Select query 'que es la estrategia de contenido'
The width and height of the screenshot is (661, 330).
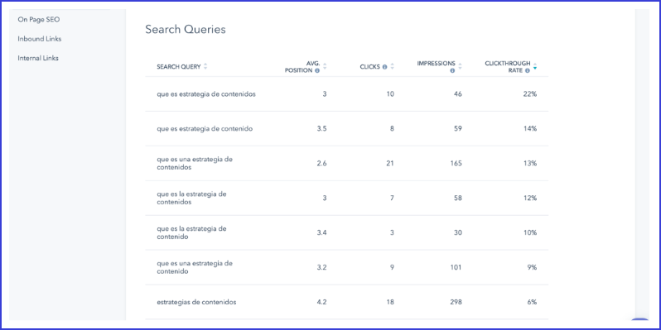192,232
